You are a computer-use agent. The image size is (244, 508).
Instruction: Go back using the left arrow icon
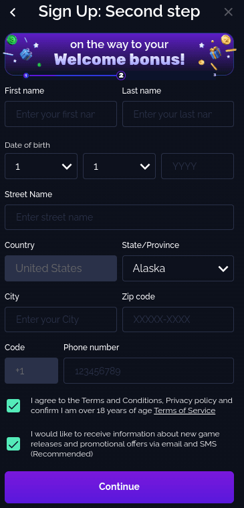(x=13, y=12)
